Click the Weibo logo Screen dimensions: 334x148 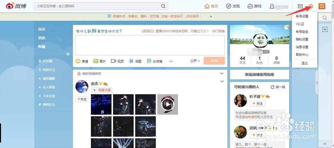pos(16,6)
